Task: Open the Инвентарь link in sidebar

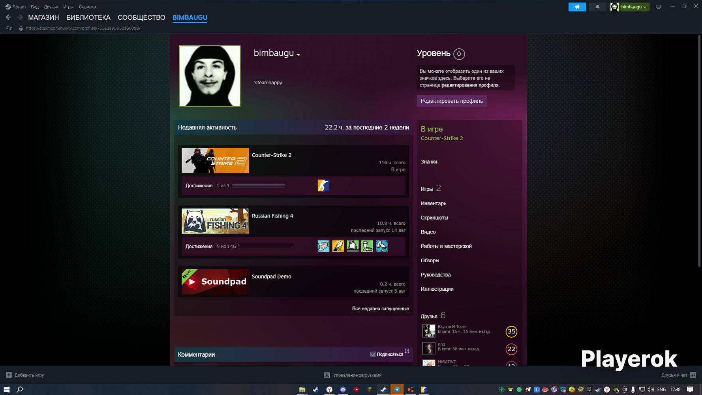Action: (433, 203)
